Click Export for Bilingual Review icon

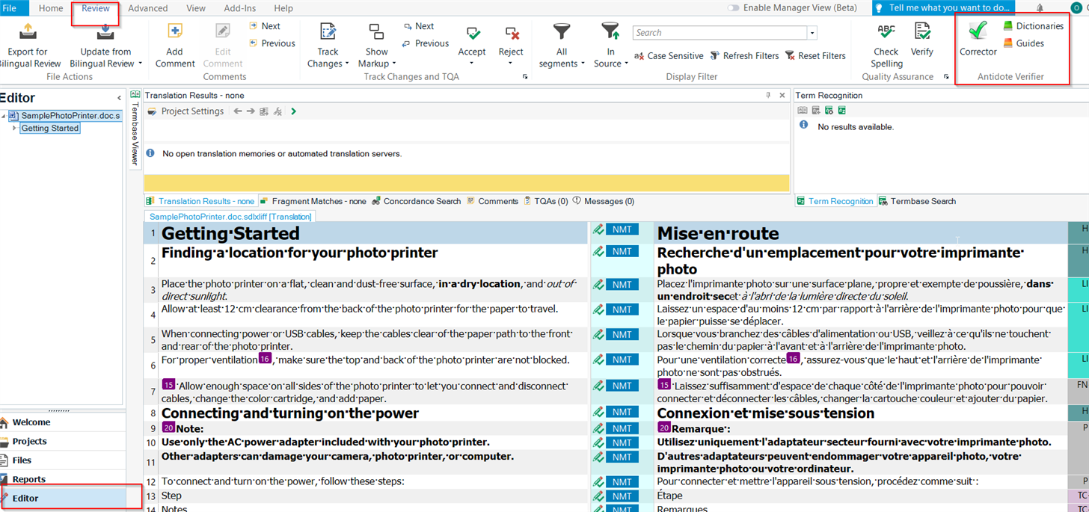[x=28, y=32]
